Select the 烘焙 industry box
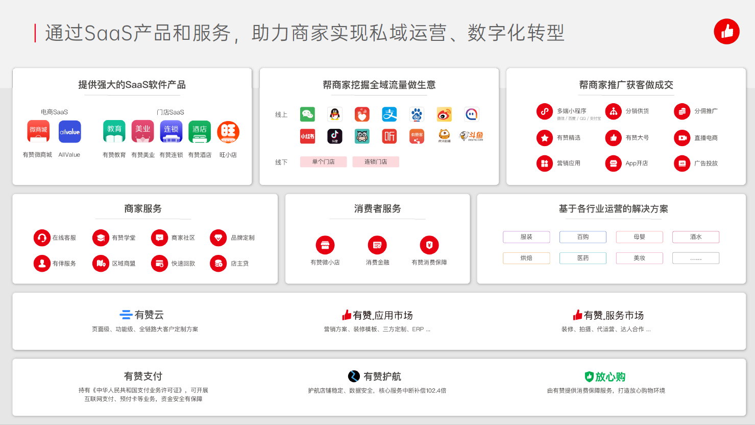Screen dimensions: 755x425 tap(526, 258)
